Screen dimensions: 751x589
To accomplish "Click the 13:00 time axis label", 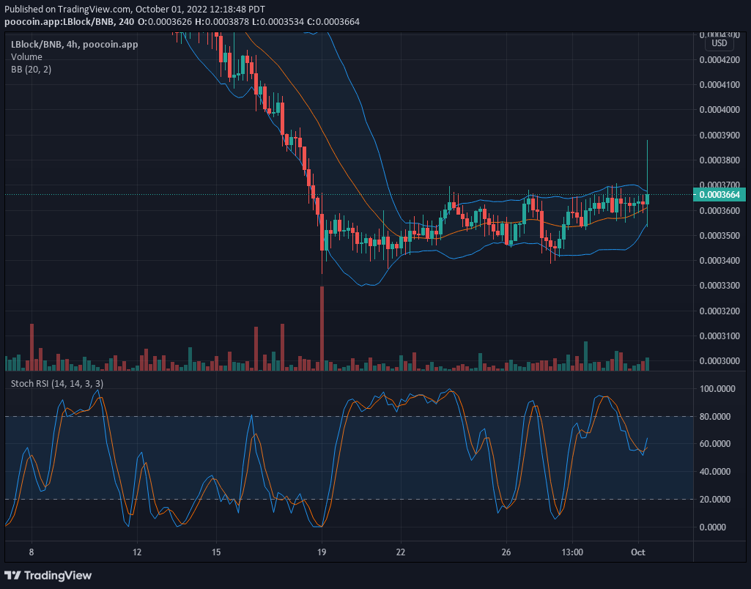I will point(572,552).
